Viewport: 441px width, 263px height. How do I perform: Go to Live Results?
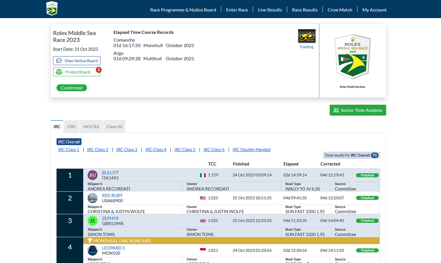(x=270, y=10)
